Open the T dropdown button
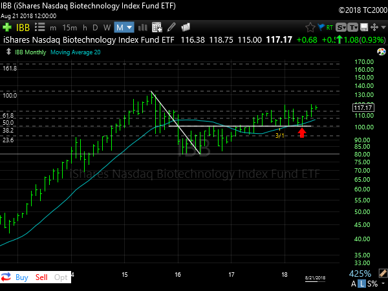Screen dimensions: 388x291 point(353,27)
